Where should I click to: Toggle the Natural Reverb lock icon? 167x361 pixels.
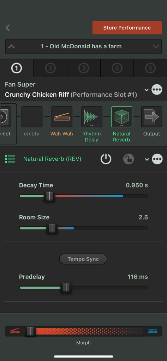tap(129, 159)
